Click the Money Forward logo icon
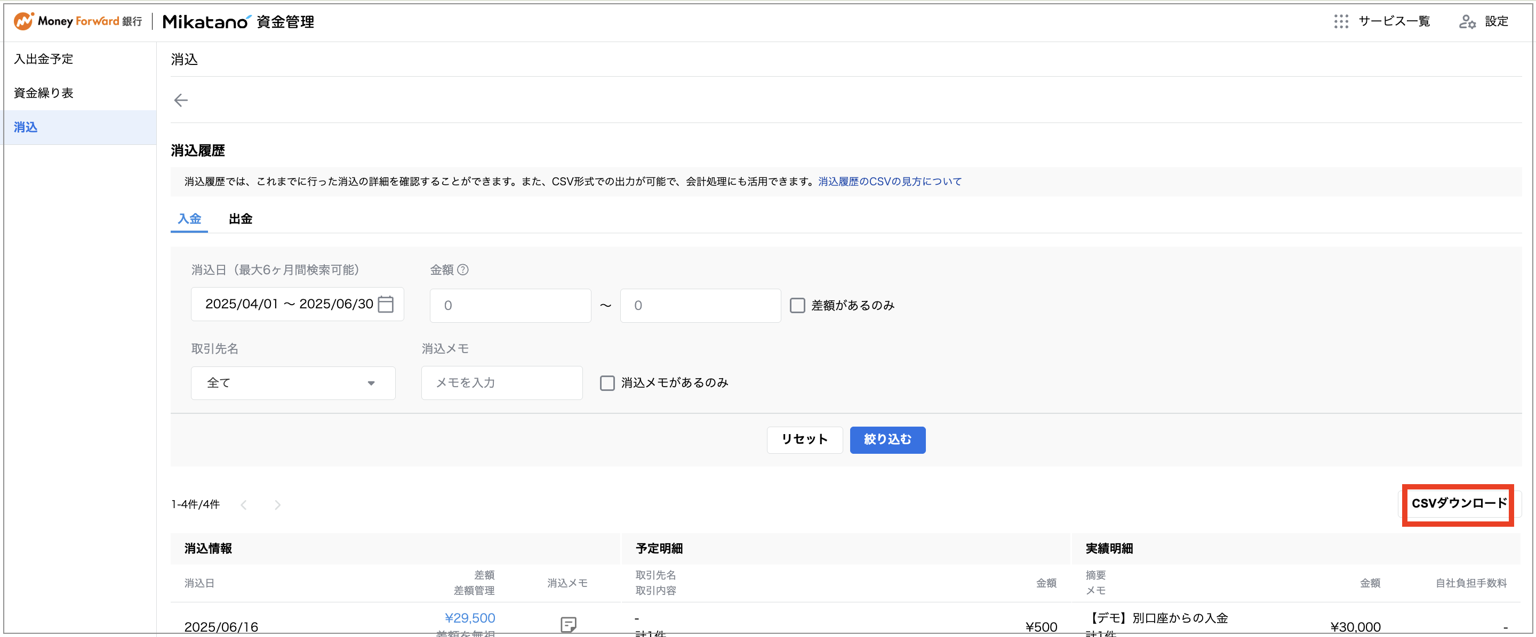Image resolution: width=1536 pixels, height=637 pixels. pos(24,21)
